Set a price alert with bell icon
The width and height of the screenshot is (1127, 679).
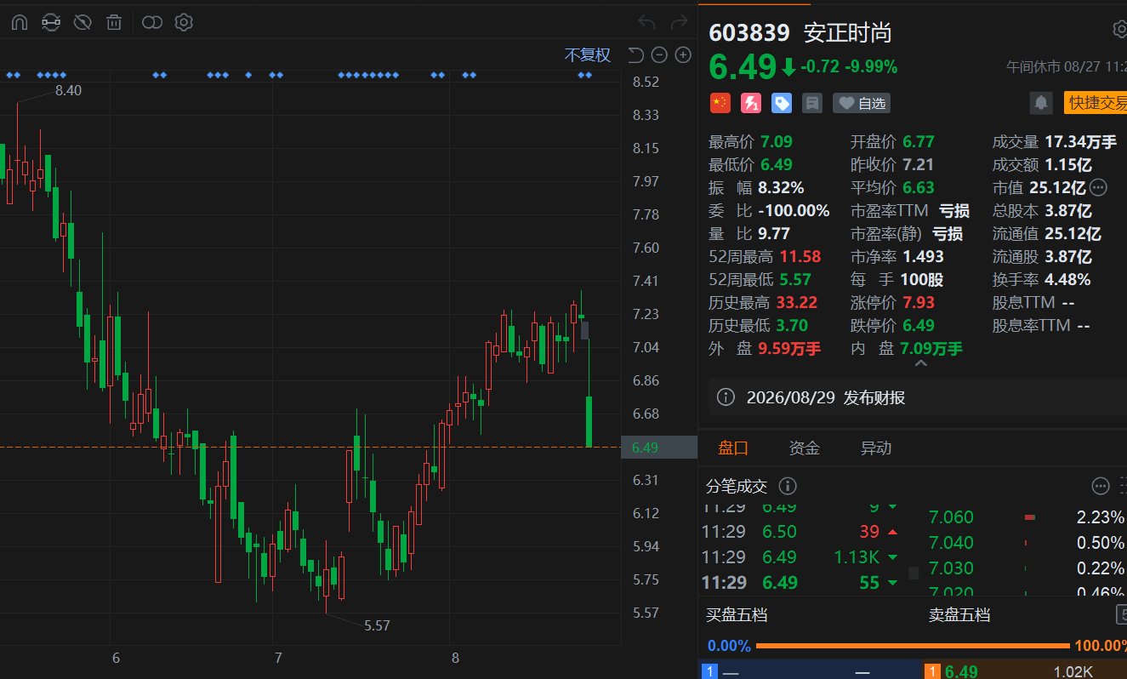(1040, 104)
